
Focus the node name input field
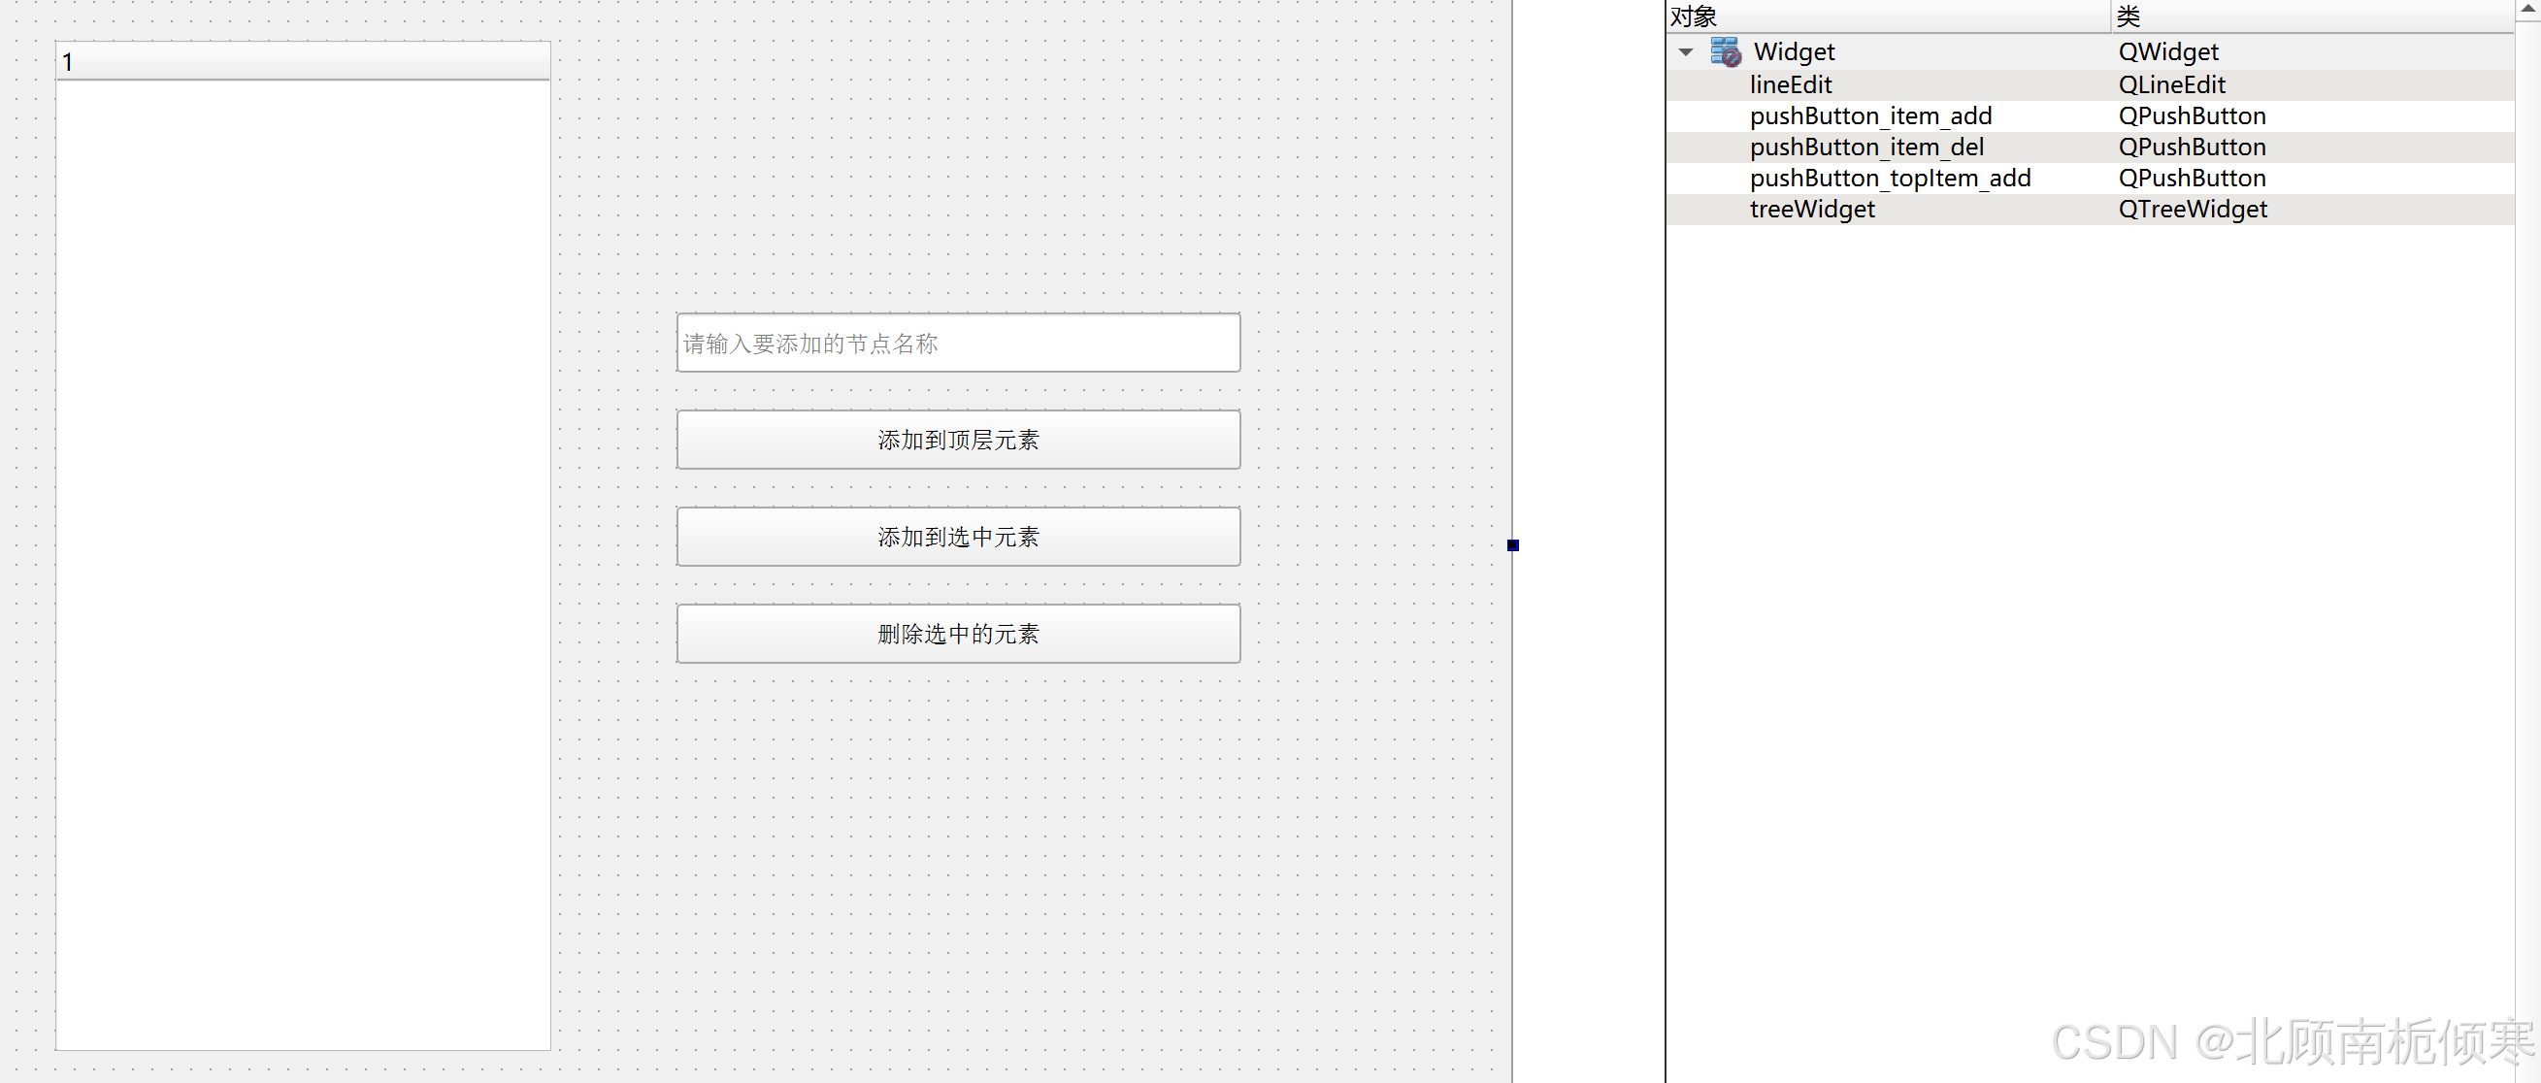(958, 344)
